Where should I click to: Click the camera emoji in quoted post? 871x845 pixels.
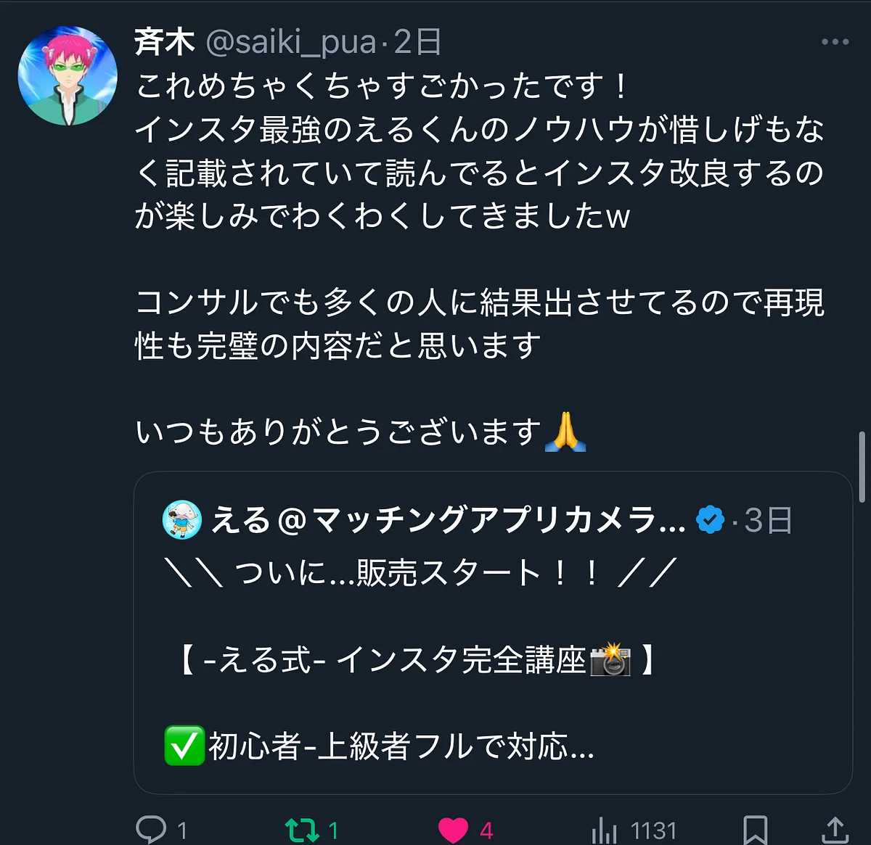point(610,659)
